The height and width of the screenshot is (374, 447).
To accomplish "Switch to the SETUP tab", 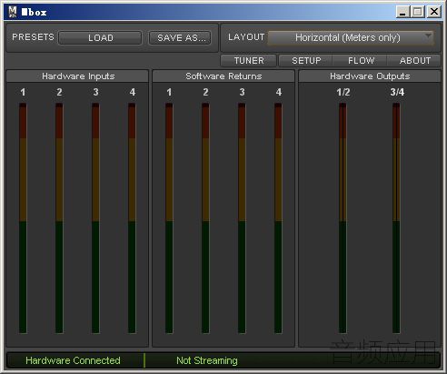I will coord(306,60).
